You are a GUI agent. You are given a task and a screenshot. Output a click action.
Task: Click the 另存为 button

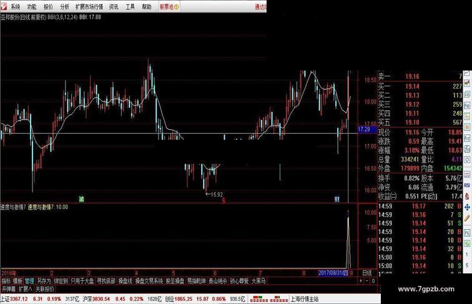(x=44, y=281)
